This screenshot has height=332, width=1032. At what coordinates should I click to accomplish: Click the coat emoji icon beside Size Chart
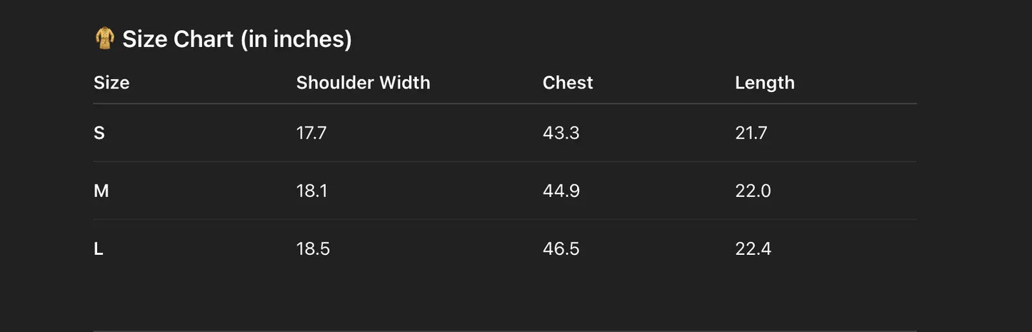[x=104, y=39]
